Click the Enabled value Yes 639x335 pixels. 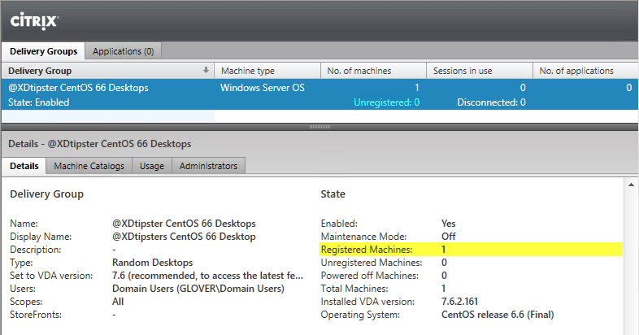(448, 224)
